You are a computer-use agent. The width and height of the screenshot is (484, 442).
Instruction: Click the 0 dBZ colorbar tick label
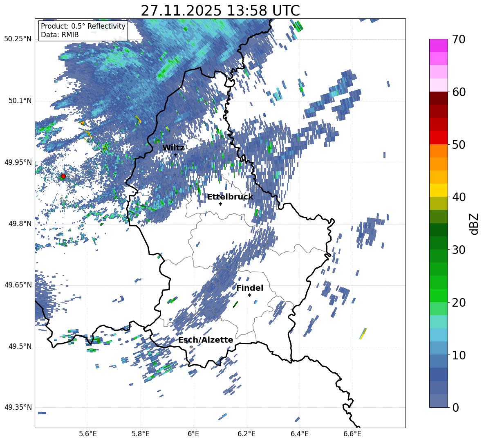(x=455, y=407)
